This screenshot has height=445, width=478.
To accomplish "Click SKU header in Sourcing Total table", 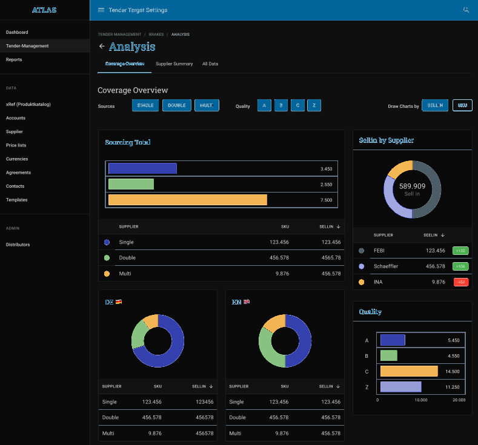I will [285, 226].
